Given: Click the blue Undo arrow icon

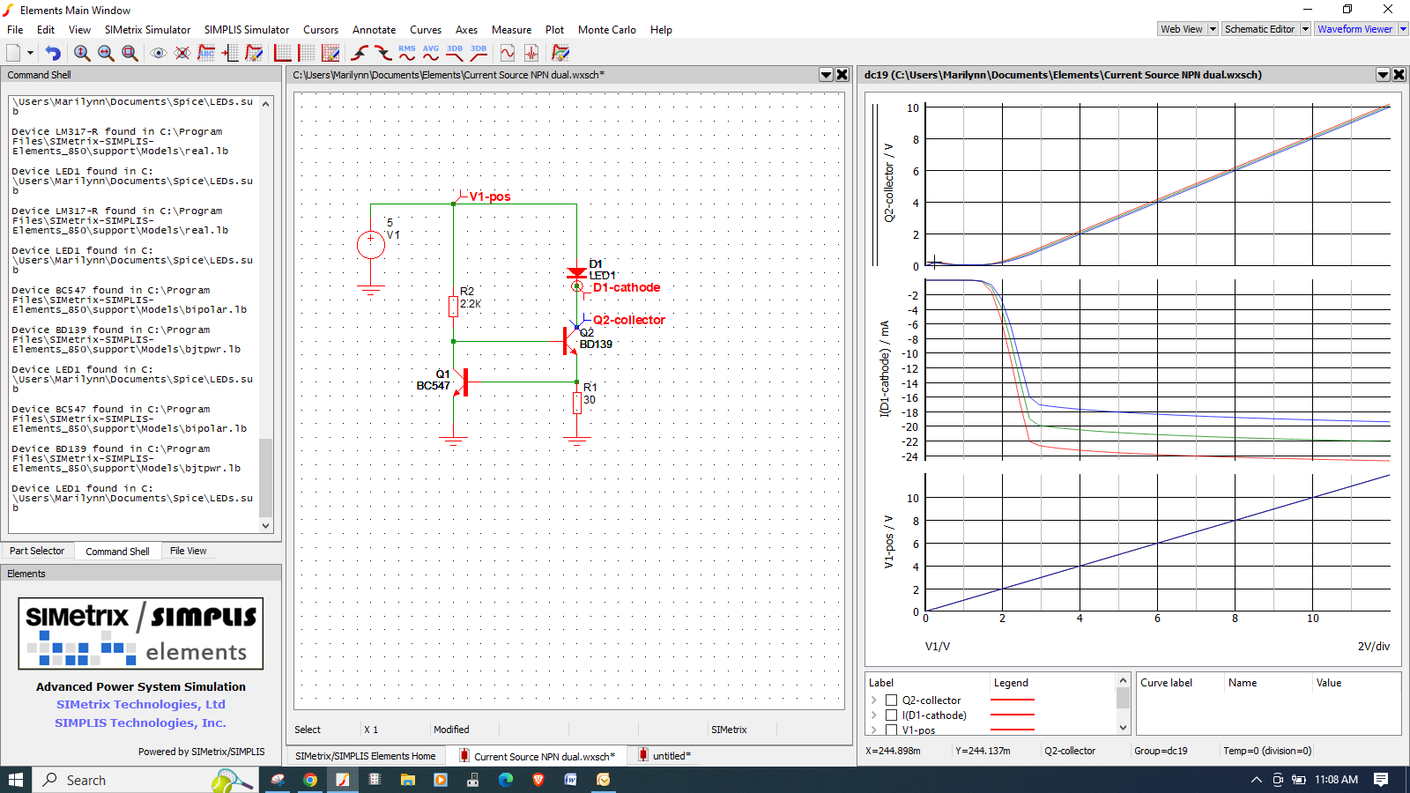Looking at the screenshot, I should point(53,53).
